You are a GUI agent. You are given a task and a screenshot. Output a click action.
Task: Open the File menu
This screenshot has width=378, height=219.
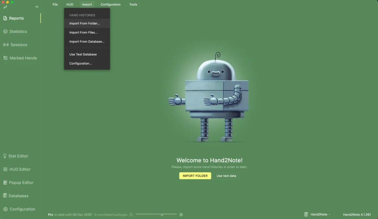click(55, 4)
